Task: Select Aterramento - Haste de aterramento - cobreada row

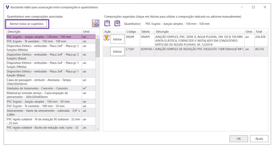Action: click(x=51, y=113)
